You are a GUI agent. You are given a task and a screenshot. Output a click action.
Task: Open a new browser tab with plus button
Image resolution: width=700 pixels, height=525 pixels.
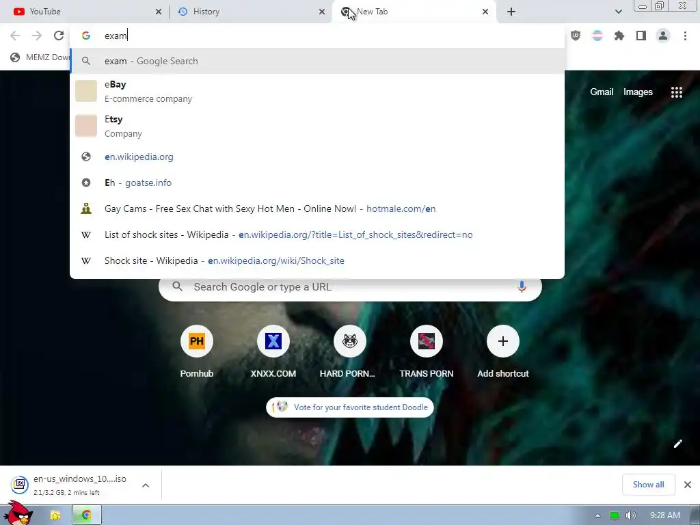coord(511,12)
